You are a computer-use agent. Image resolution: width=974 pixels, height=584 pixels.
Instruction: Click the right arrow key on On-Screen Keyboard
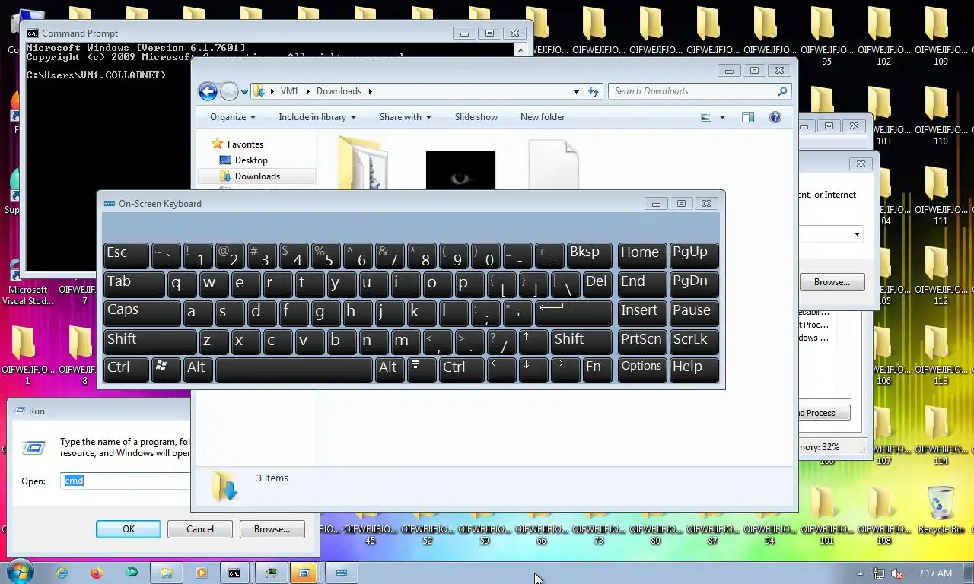(x=565, y=369)
